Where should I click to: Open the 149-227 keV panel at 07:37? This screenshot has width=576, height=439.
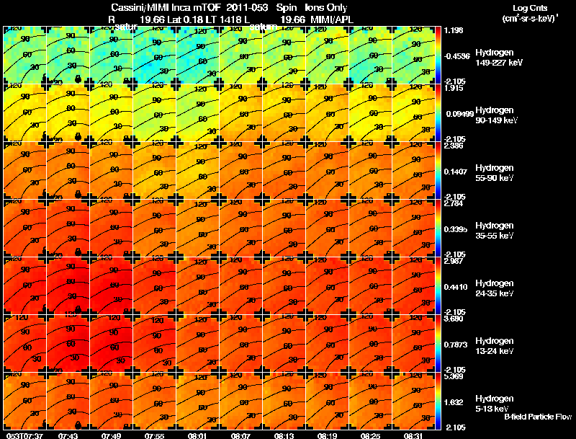(x=25, y=56)
